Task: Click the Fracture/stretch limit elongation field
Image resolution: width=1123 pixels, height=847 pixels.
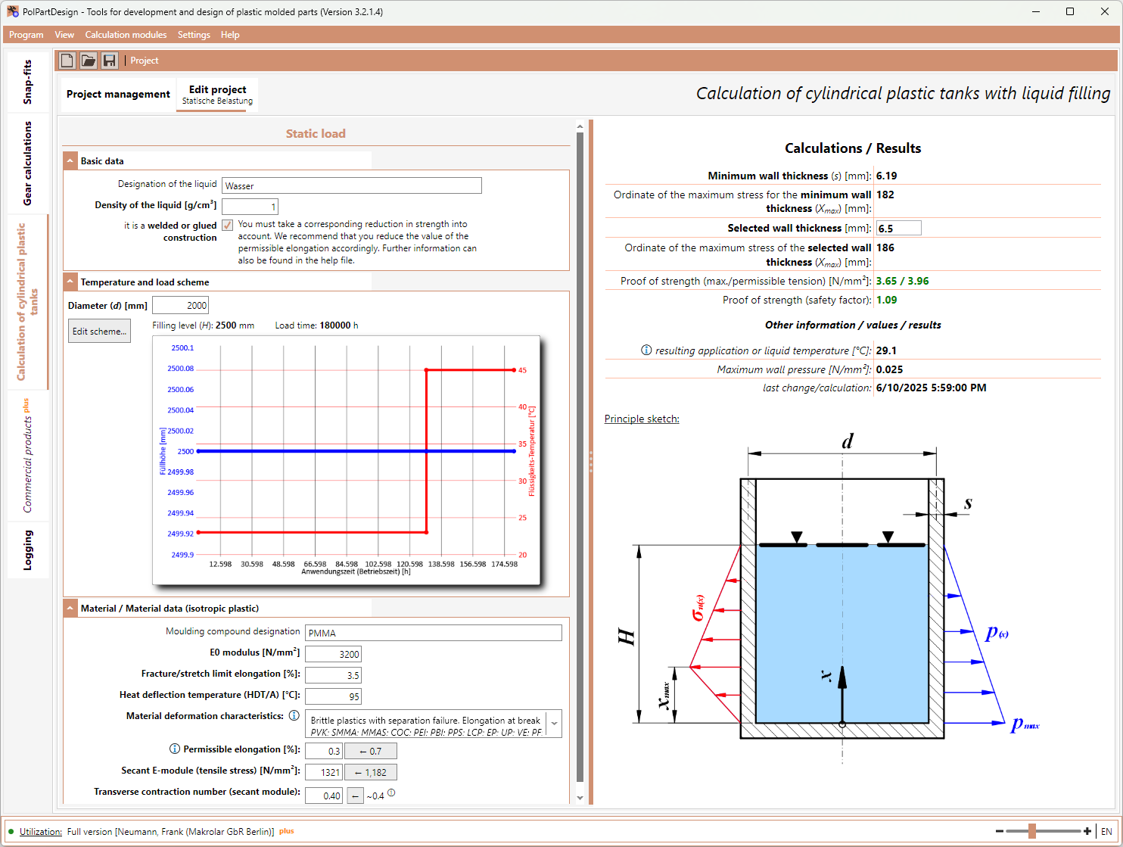Action: click(333, 675)
